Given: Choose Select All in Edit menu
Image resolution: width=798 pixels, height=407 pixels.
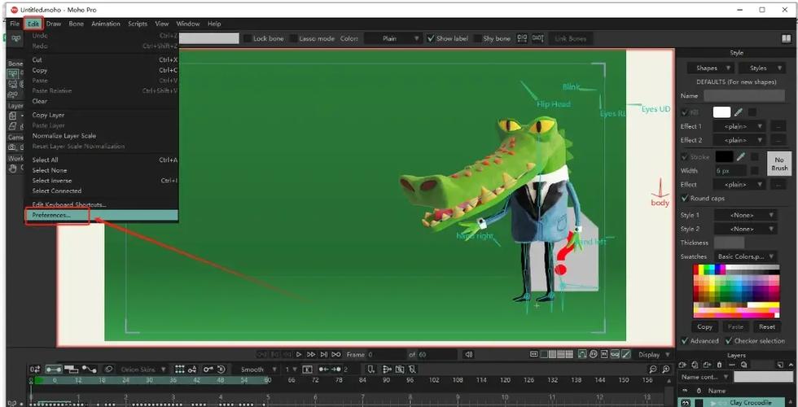Looking at the screenshot, I should pyautogui.click(x=102, y=160).
